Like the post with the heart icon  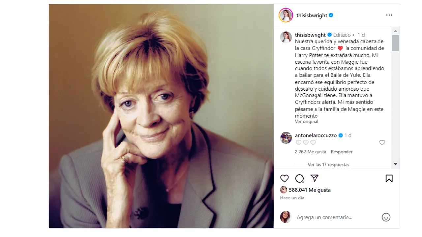pyautogui.click(x=284, y=178)
